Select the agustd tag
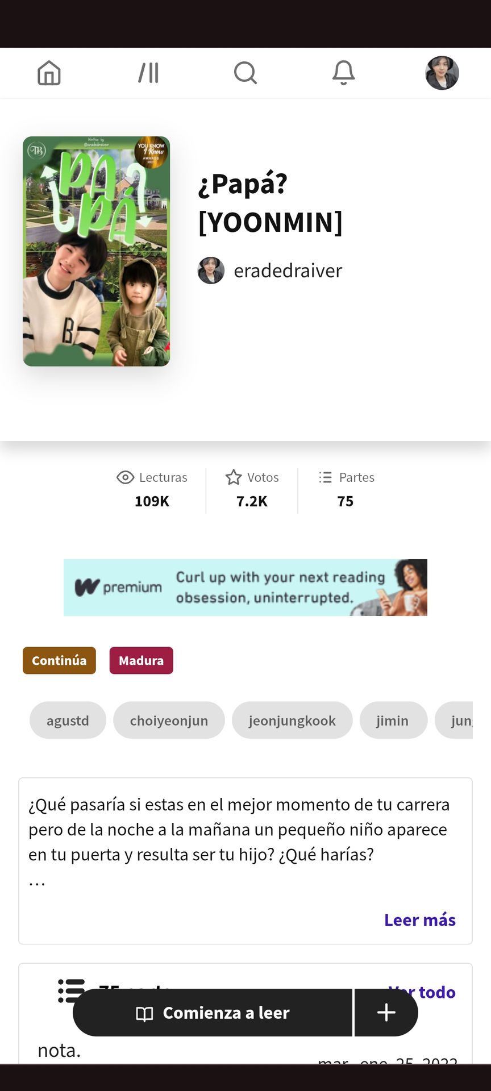Screen dimensions: 491x1091 click(x=68, y=720)
